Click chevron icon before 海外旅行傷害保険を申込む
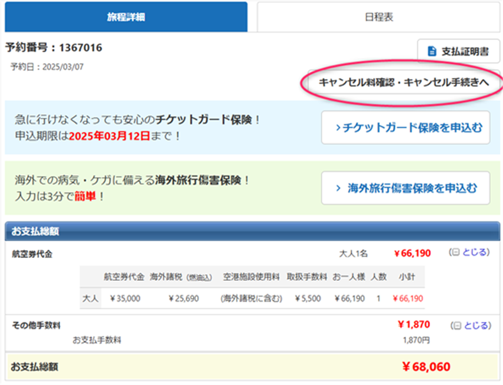 (x=338, y=188)
